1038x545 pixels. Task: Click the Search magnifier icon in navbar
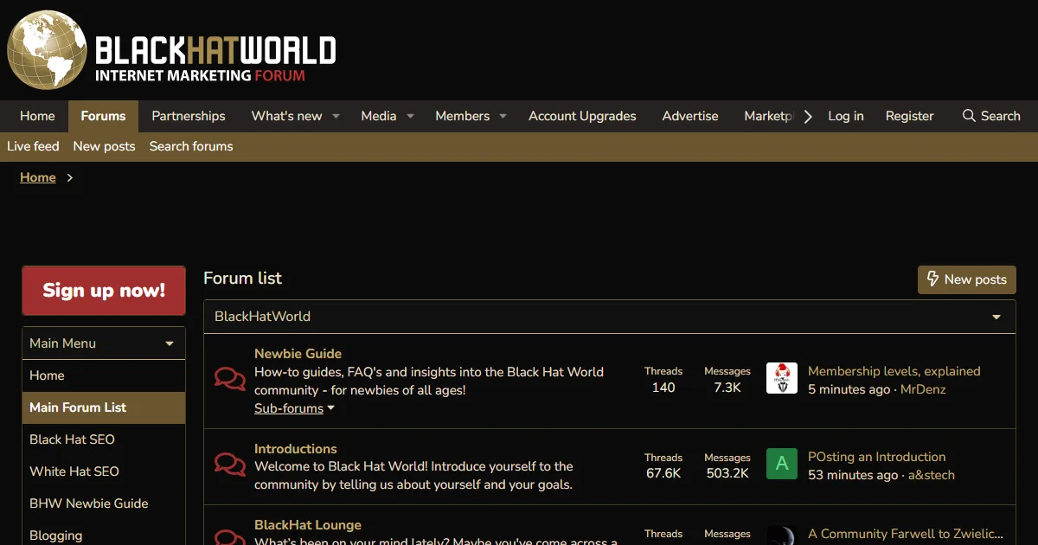pos(969,116)
